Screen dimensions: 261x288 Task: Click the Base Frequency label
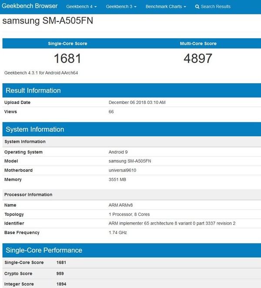(x=22, y=232)
